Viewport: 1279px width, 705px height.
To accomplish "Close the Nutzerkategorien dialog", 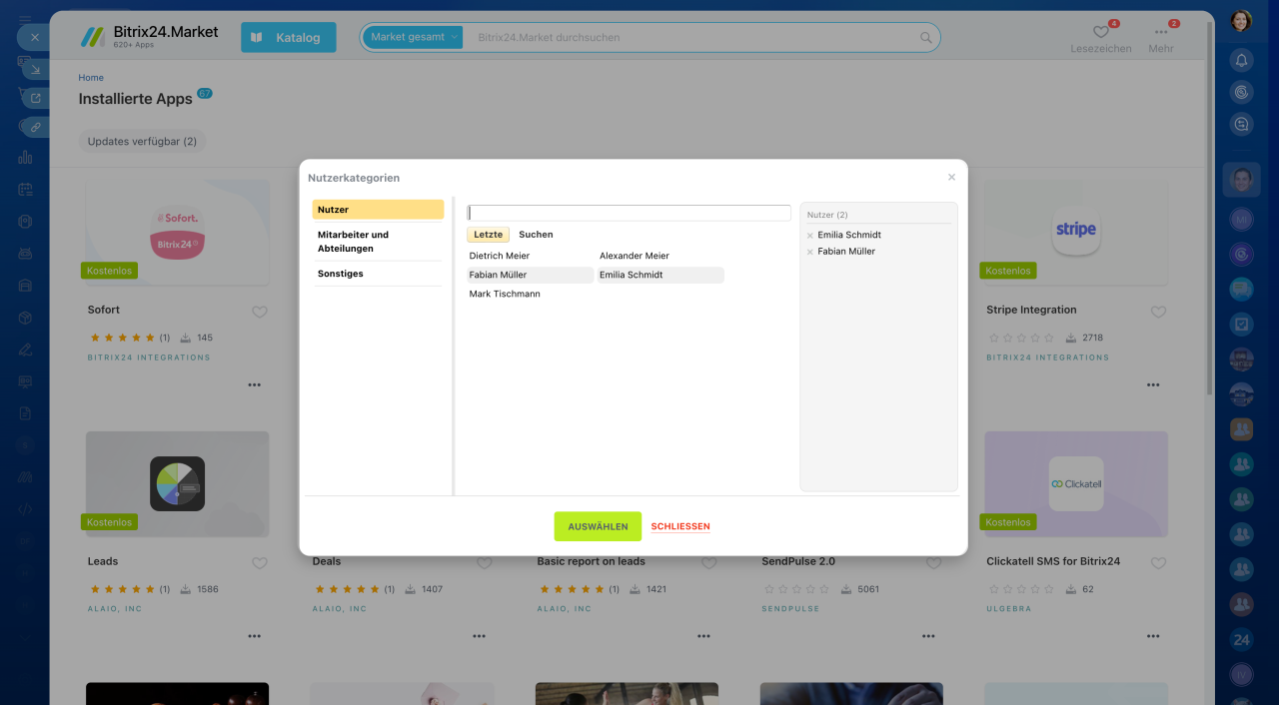I will (951, 177).
